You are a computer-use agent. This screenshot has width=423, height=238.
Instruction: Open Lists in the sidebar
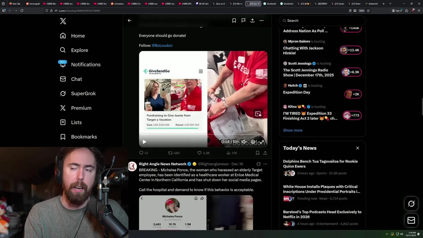[71, 122]
